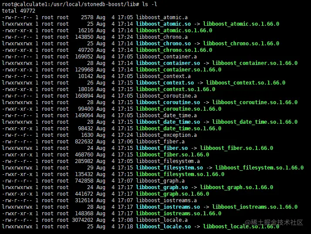
Task: Click the file name libboost_graph.a
Action: coord(160,181)
